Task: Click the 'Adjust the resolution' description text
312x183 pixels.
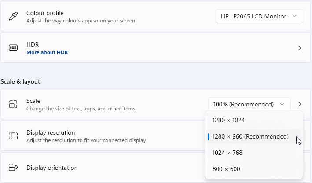Action: [x=86, y=140]
